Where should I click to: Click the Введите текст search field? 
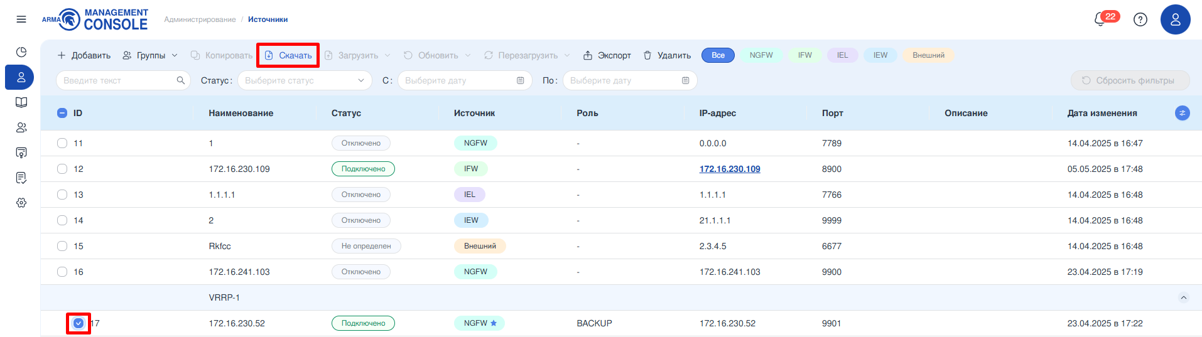click(x=119, y=80)
